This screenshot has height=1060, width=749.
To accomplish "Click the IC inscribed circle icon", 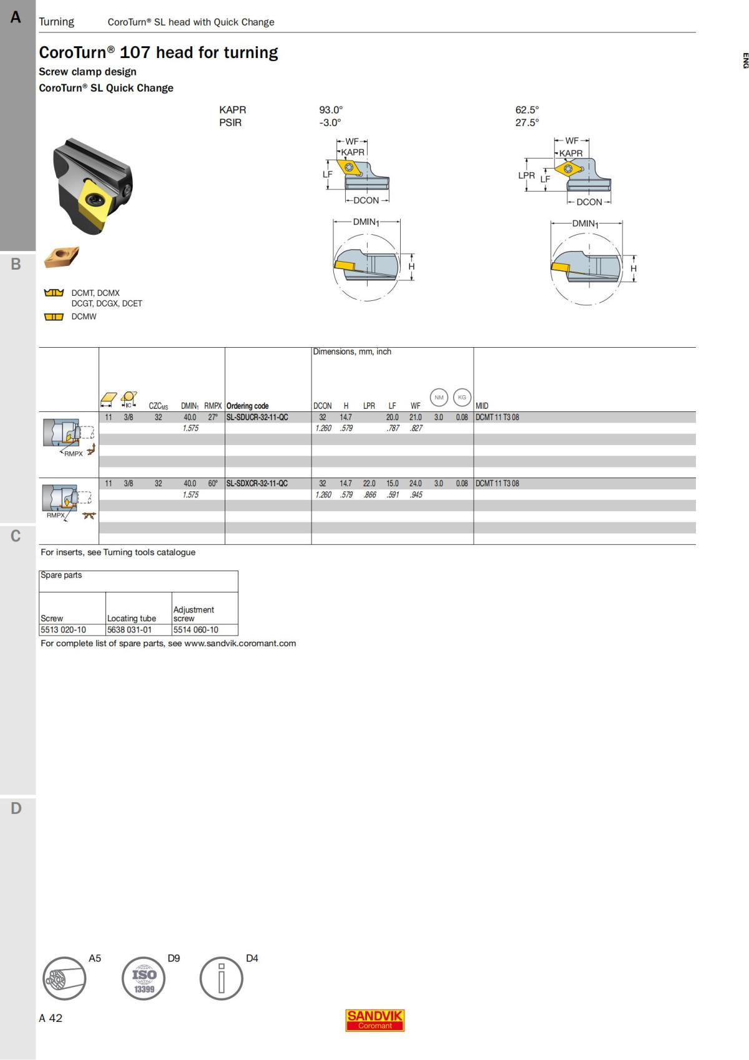I will (x=129, y=400).
